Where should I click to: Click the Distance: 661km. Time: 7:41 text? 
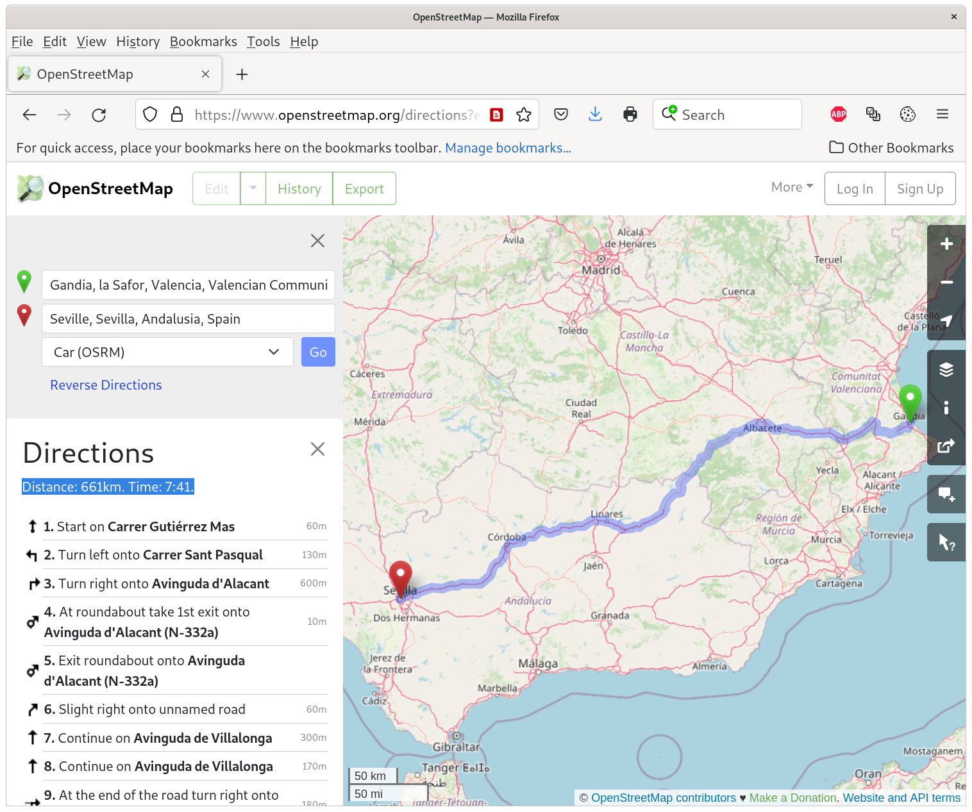pyautogui.click(x=108, y=487)
